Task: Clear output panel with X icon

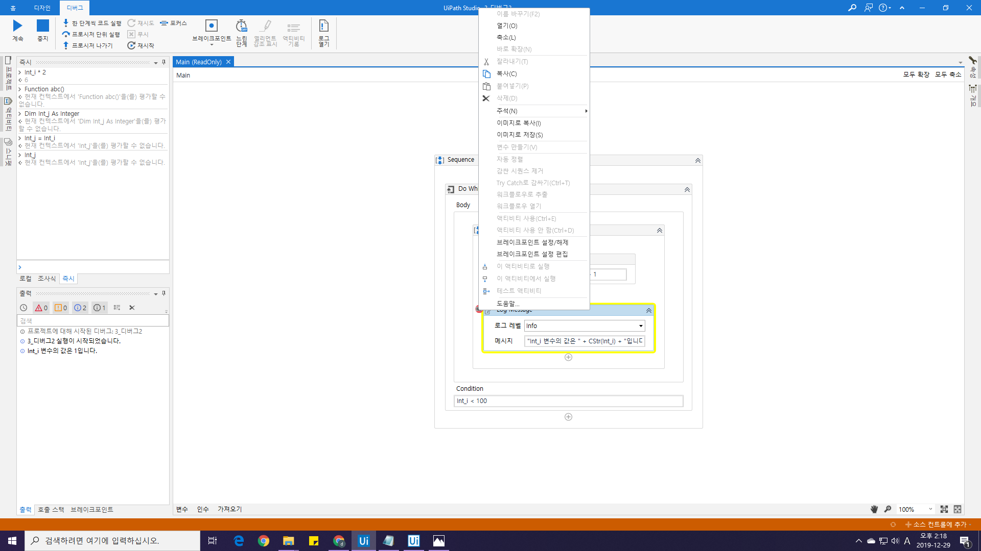Action: pyautogui.click(x=132, y=308)
